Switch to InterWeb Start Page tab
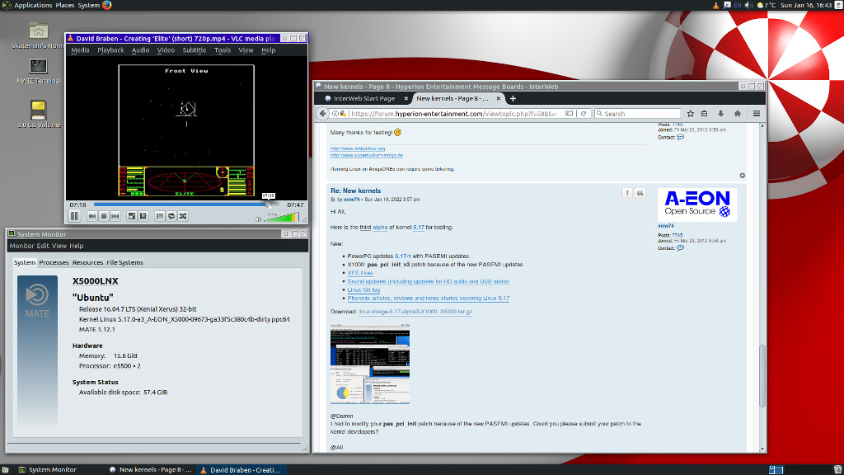This screenshot has width=844, height=475. 363,99
